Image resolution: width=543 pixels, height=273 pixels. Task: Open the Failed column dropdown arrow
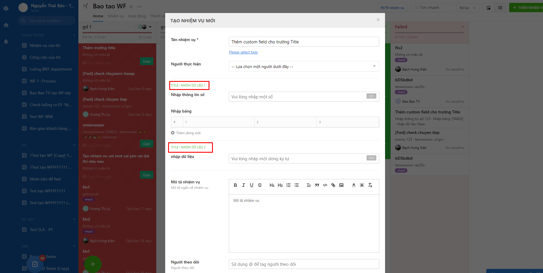coord(463,27)
